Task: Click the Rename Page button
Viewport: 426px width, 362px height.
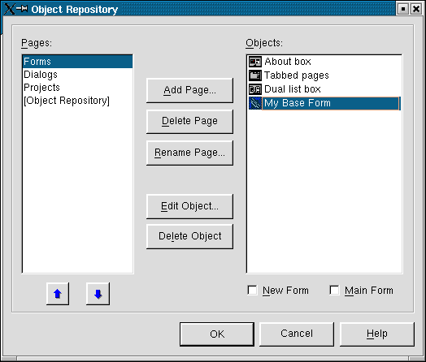Action: [189, 153]
